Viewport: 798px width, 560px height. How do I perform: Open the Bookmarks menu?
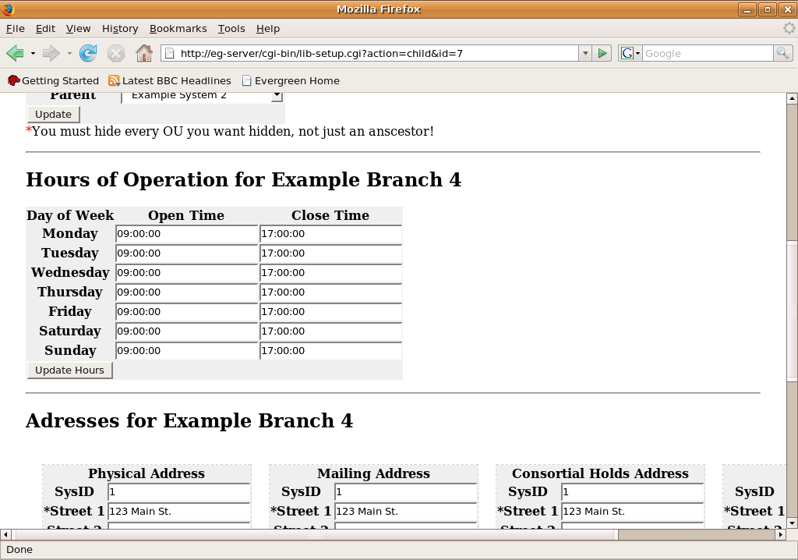(178, 28)
